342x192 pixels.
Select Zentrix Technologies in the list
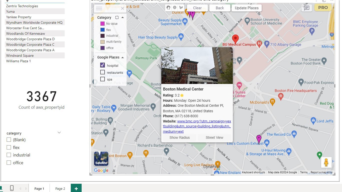[x=35, y=6]
